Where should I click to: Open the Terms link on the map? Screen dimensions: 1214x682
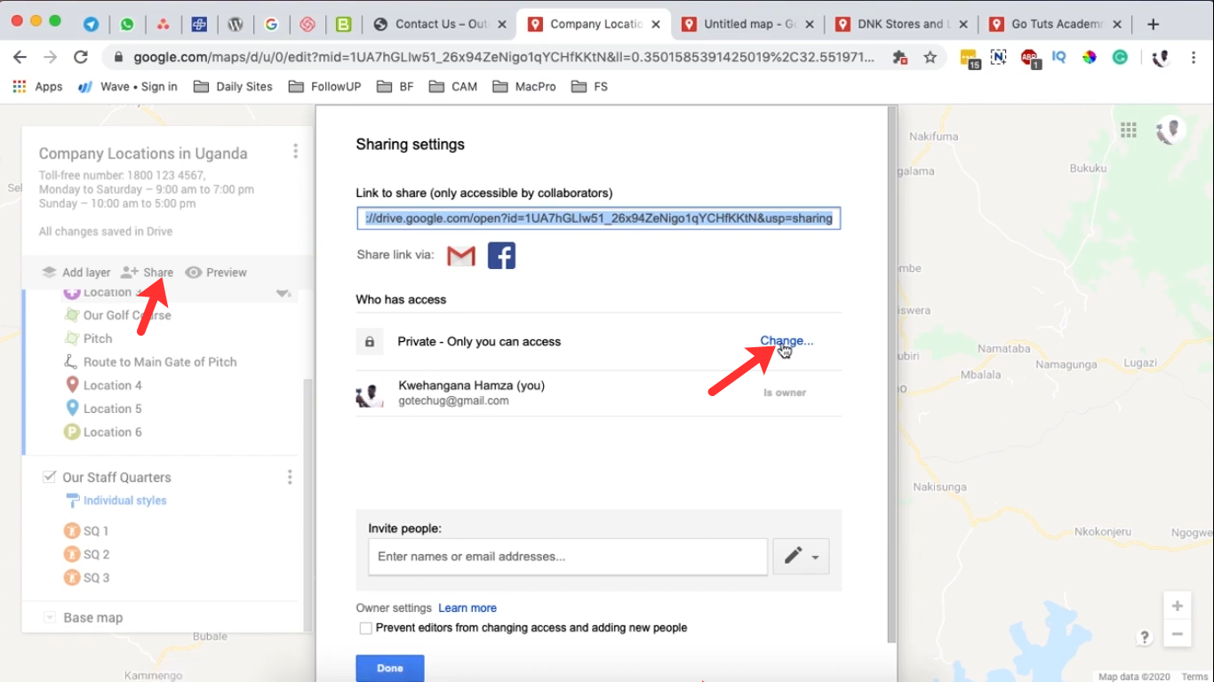1194,677
